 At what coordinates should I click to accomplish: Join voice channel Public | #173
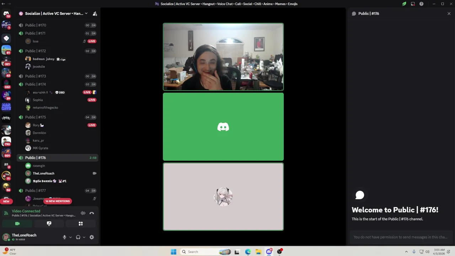pyautogui.click(x=57, y=76)
